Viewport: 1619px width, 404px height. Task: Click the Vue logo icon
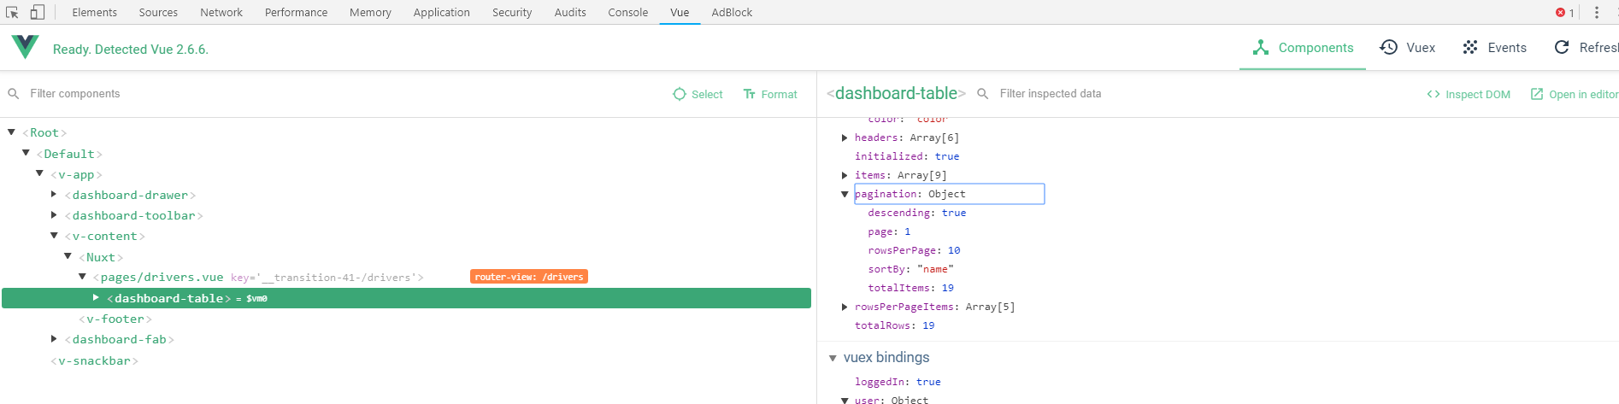pyautogui.click(x=26, y=47)
